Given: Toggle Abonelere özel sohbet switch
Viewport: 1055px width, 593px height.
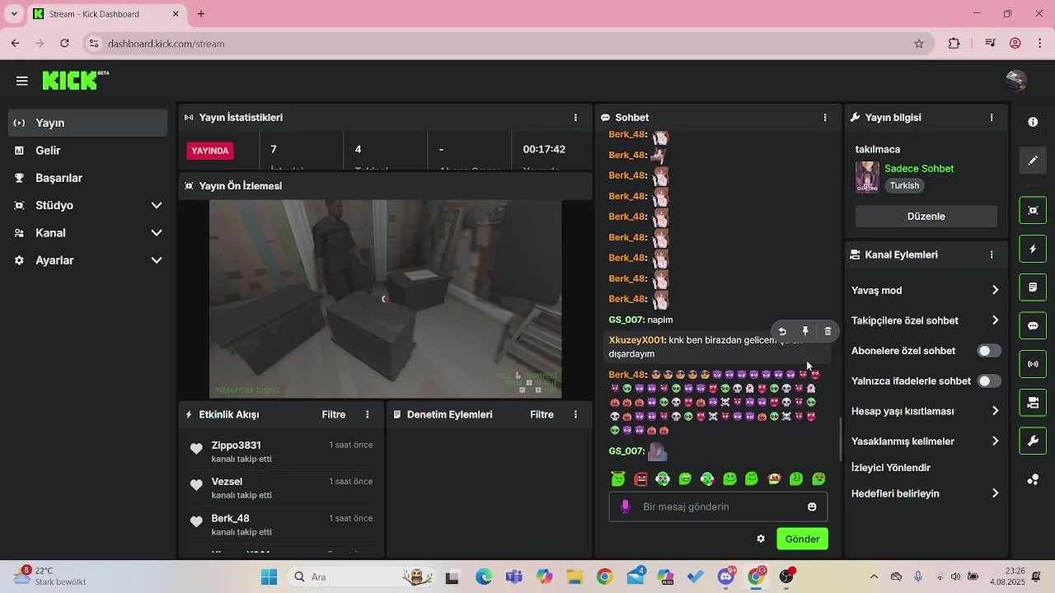Looking at the screenshot, I should click(989, 351).
